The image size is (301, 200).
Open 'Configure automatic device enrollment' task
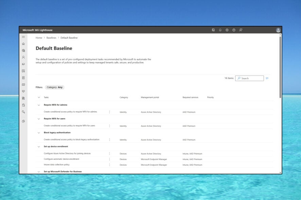click(61, 159)
